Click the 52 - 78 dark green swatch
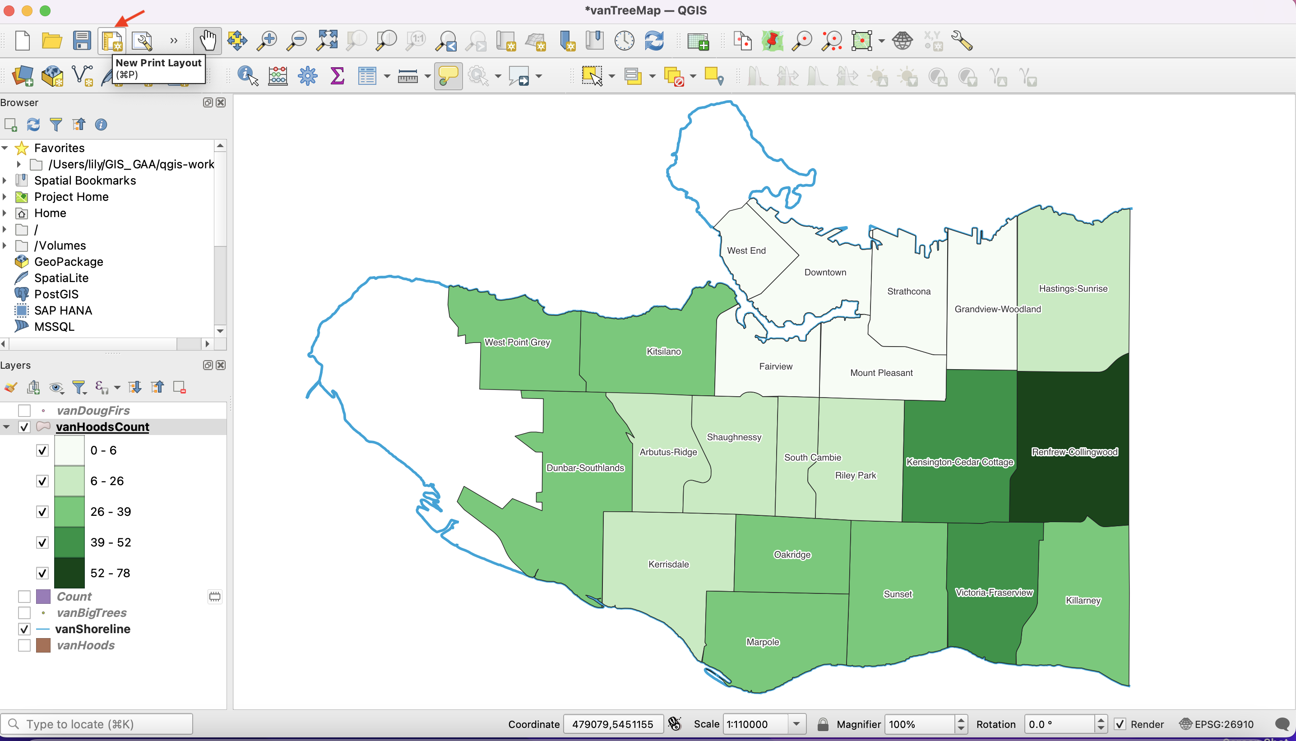Viewport: 1296px width, 741px height. [x=69, y=573]
